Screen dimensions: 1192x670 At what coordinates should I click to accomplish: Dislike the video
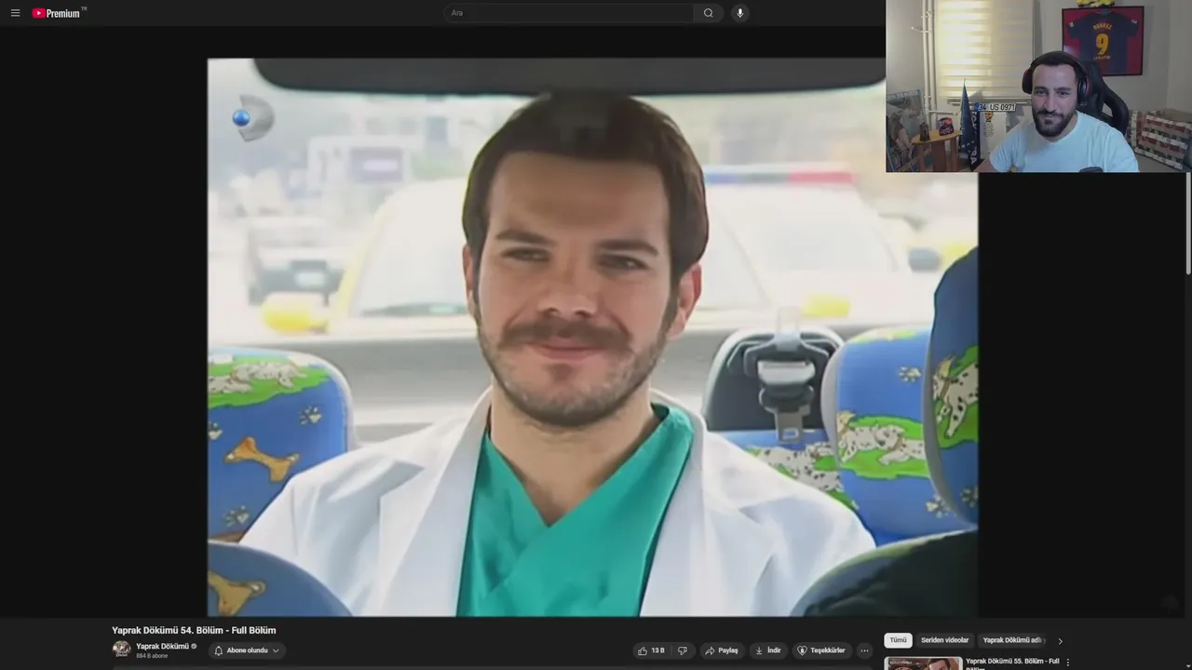[683, 650]
